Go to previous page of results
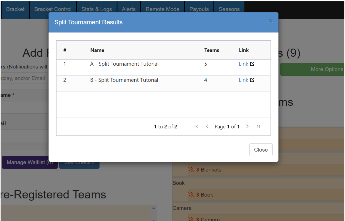Viewport: 345px width, 221px height. 207,126
